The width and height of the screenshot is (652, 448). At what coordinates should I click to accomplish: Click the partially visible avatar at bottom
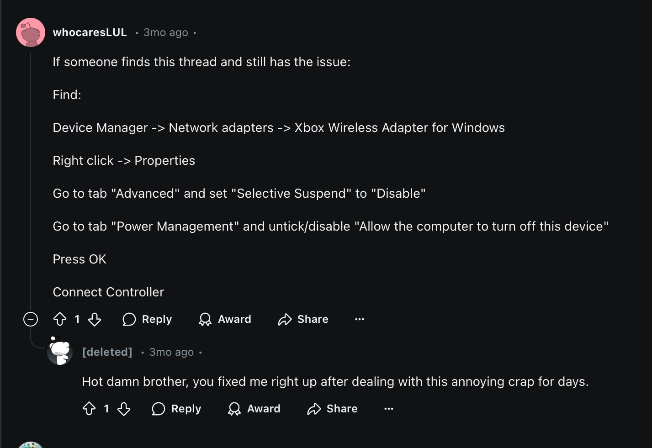[x=31, y=445]
